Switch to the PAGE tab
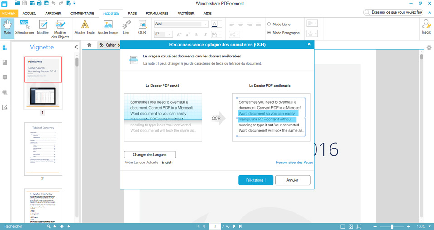This screenshot has width=434, height=230. point(132,13)
